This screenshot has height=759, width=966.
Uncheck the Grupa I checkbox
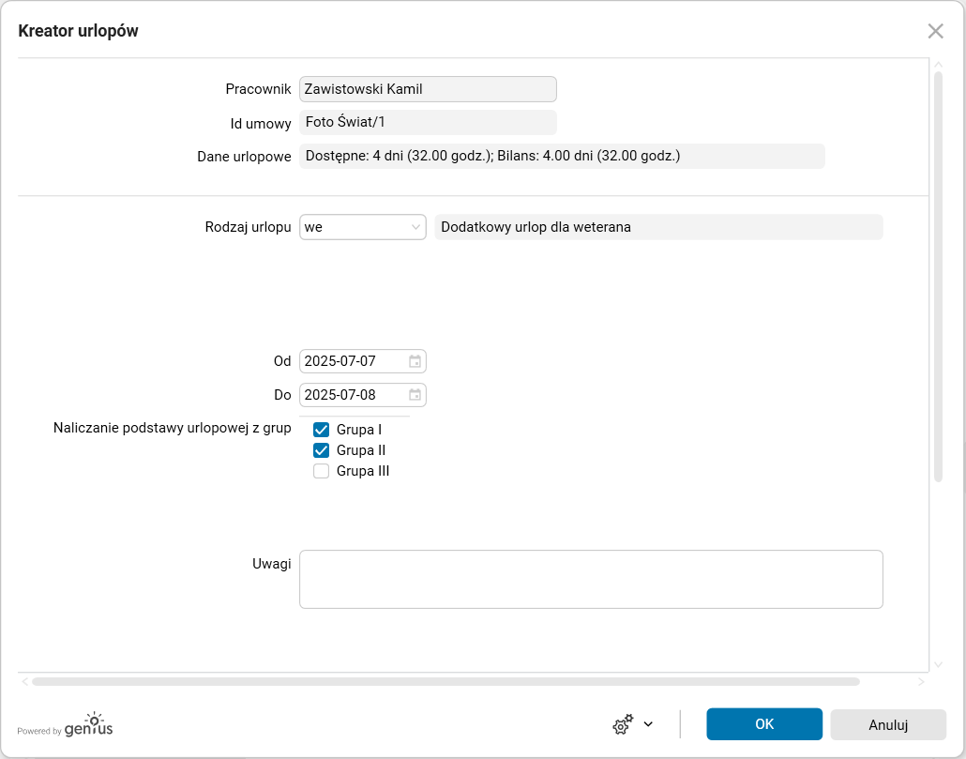[322, 430]
